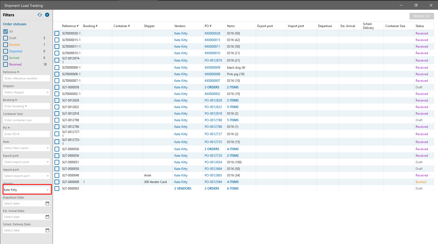The image size is (438, 244).
Task: Open the 2 VENDORS link for SLT-0000003
Action: 183,189
